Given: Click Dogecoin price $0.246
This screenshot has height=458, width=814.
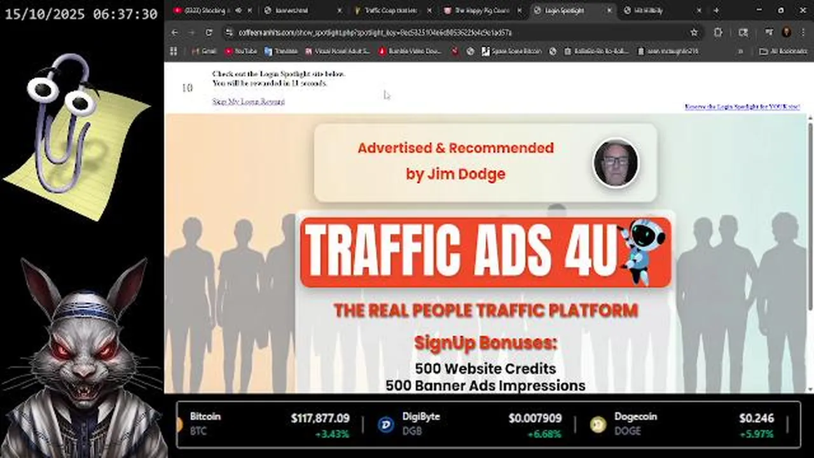Looking at the screenshot, I should 756,418.
